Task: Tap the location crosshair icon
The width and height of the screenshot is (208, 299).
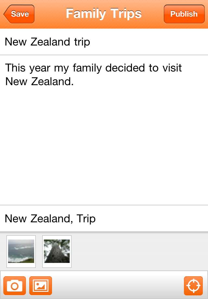Action: click(193, 286)
